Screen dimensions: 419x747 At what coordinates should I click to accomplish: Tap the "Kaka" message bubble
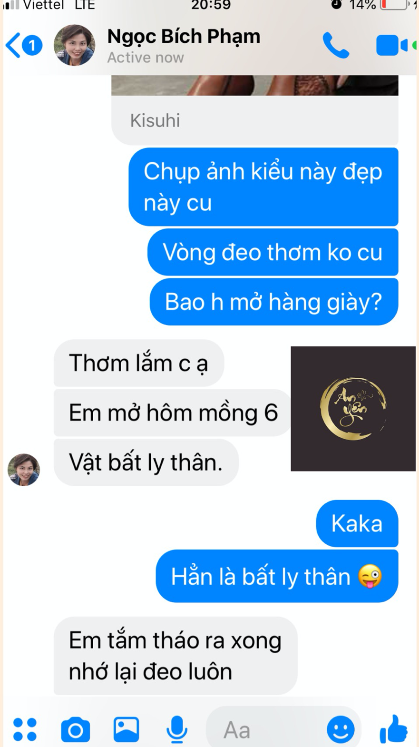[357, 523]
